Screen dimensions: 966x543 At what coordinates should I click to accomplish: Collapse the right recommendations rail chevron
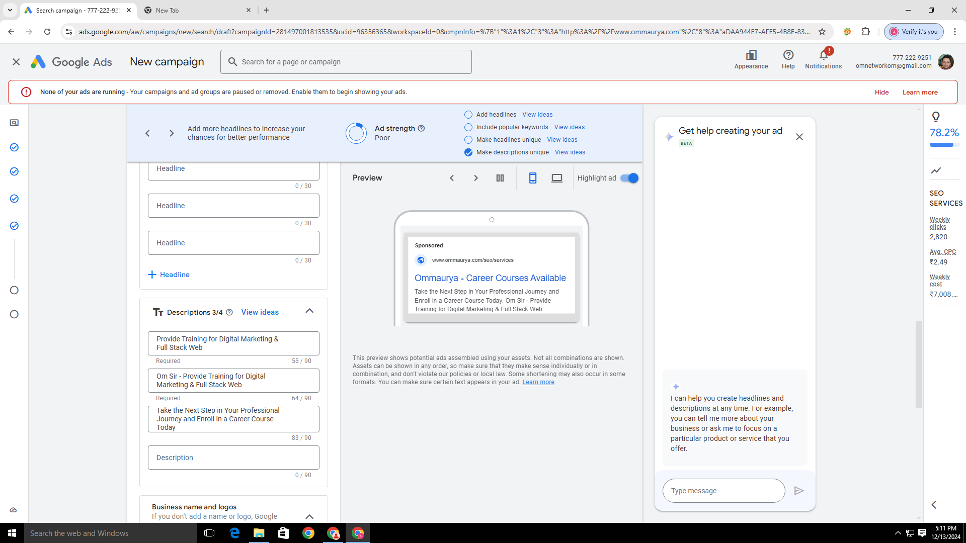pos(934,505)
